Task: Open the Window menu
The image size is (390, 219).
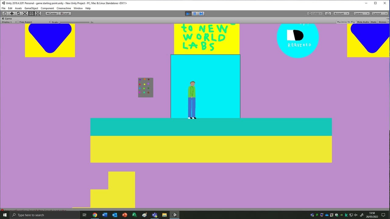Action: [x=78, y=8]
